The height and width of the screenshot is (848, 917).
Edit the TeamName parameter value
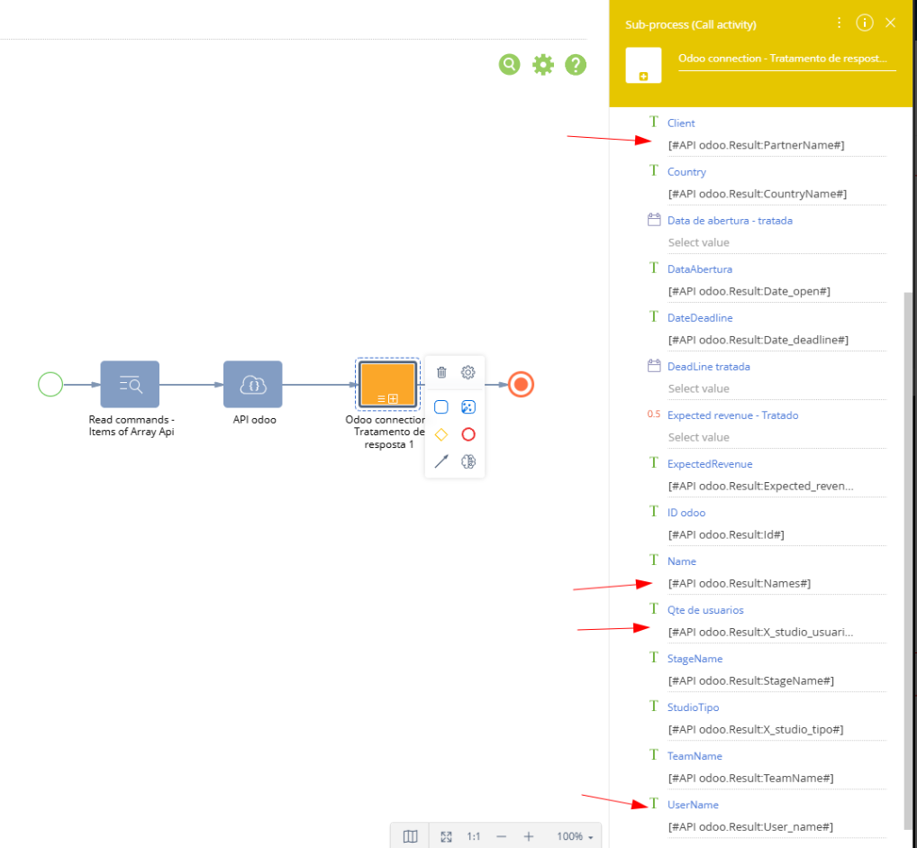pos(776,778)
